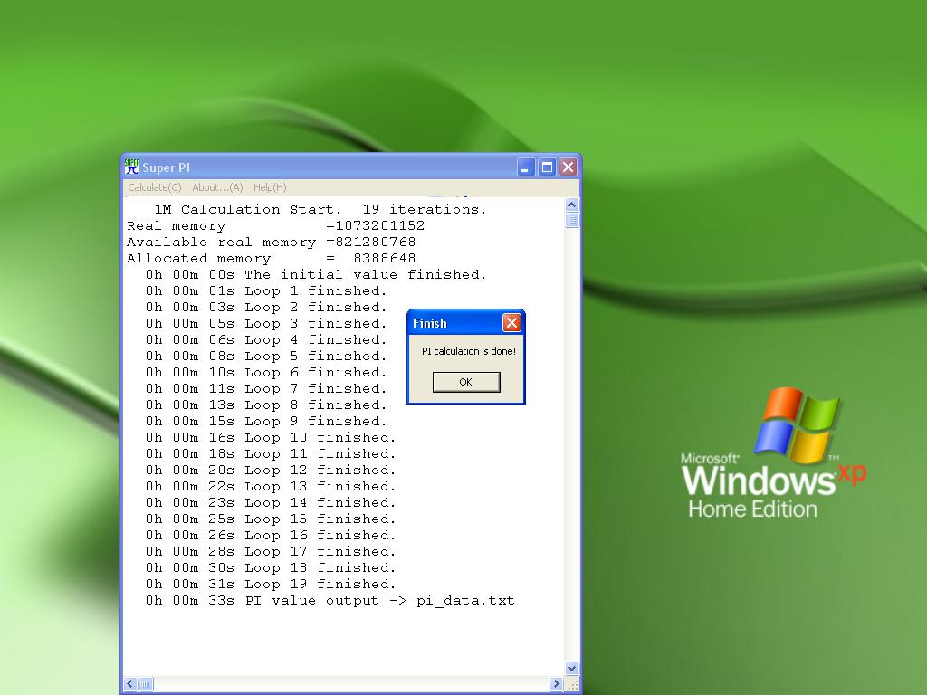
Task: Click the "Loop 15 finished." line
Action: (271, 519)
